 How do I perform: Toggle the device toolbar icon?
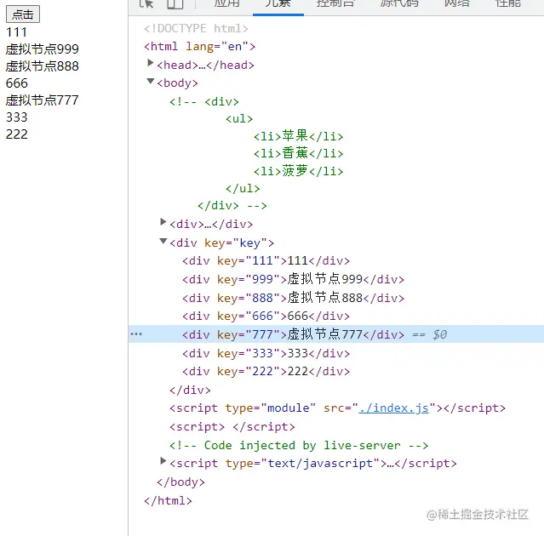(x=175, y=3)
